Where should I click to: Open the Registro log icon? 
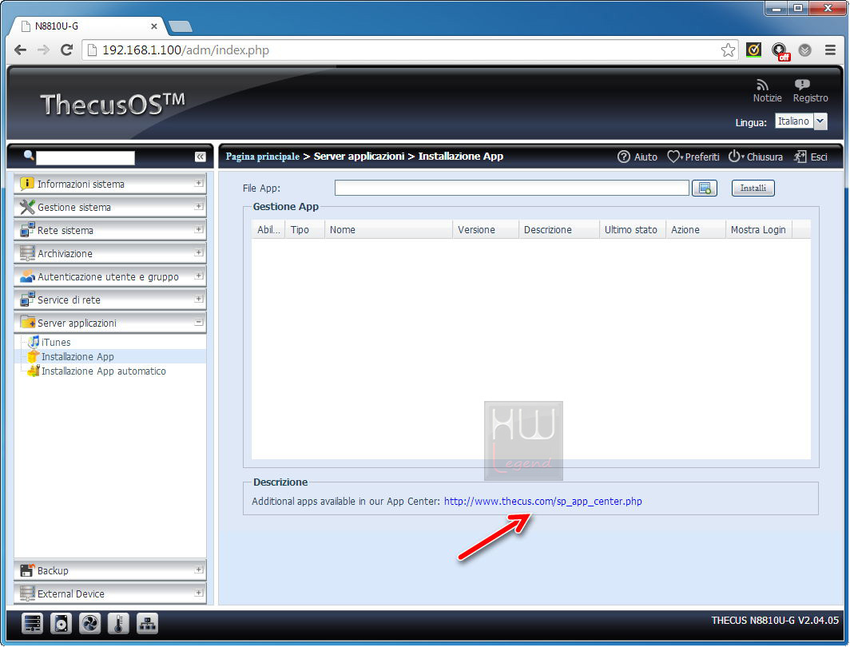(x=802, y=85)
